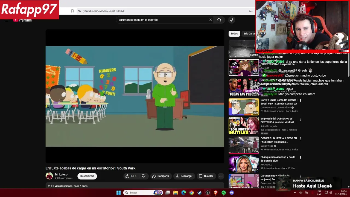Open Cartman entra al baño thumbnail
The width and height of the screenshot is (350, 197).
coord(244,181)
